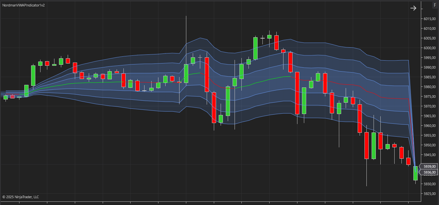The image size is (439, 205).
Task: Click the 5925,00 price axis label
Action: click(x=429, y=194)
